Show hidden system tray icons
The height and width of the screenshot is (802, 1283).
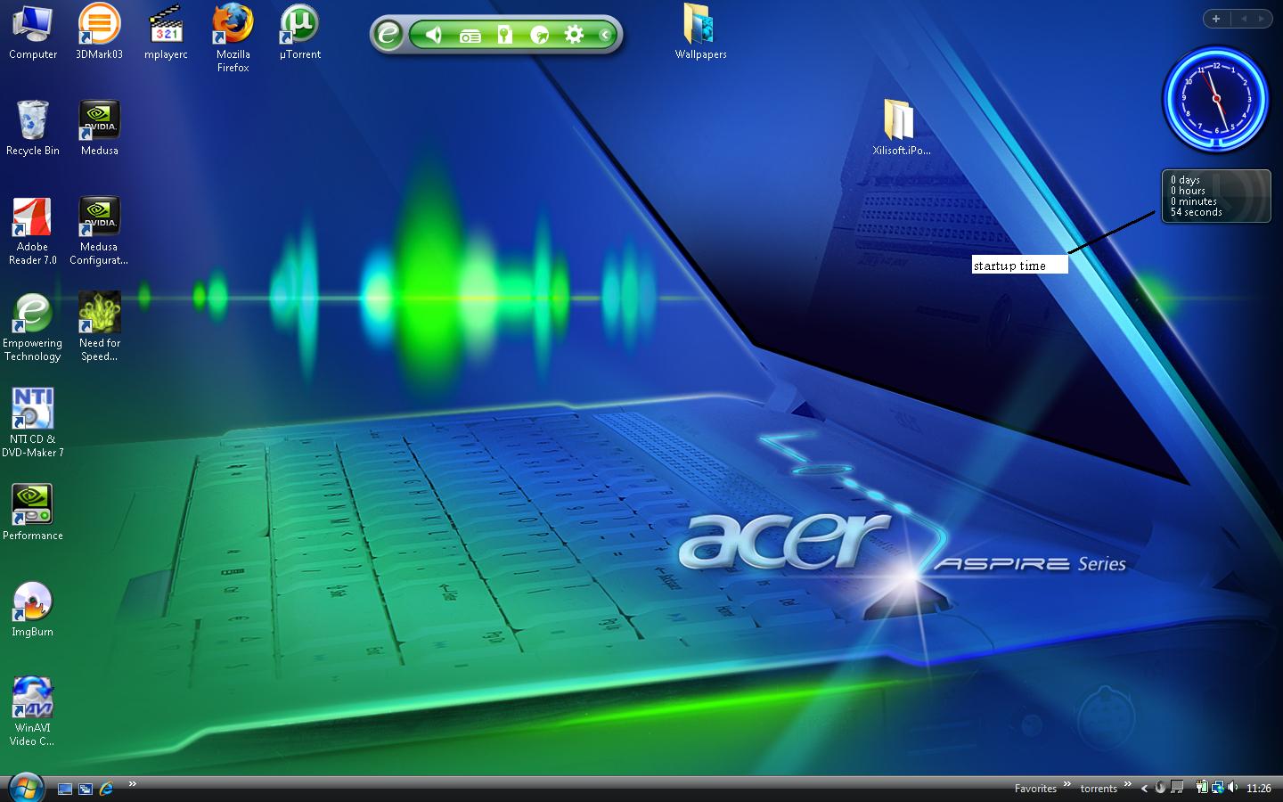click(x=1144, y=788)
